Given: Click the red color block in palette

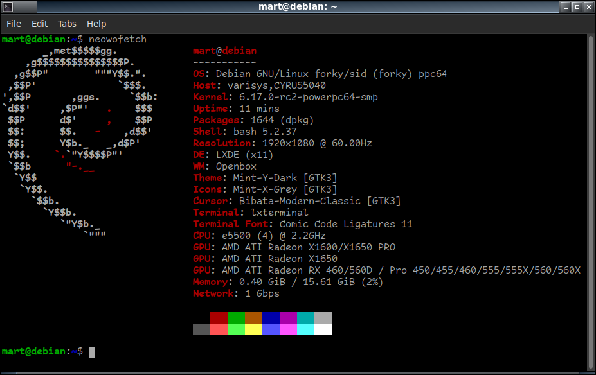Looking at the screenshot, I should click(219, 318).
